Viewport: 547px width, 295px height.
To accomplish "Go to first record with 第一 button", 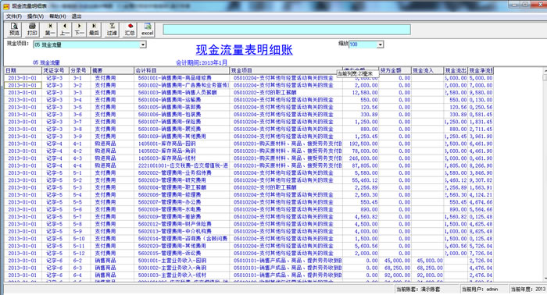I will coord(50,29).
